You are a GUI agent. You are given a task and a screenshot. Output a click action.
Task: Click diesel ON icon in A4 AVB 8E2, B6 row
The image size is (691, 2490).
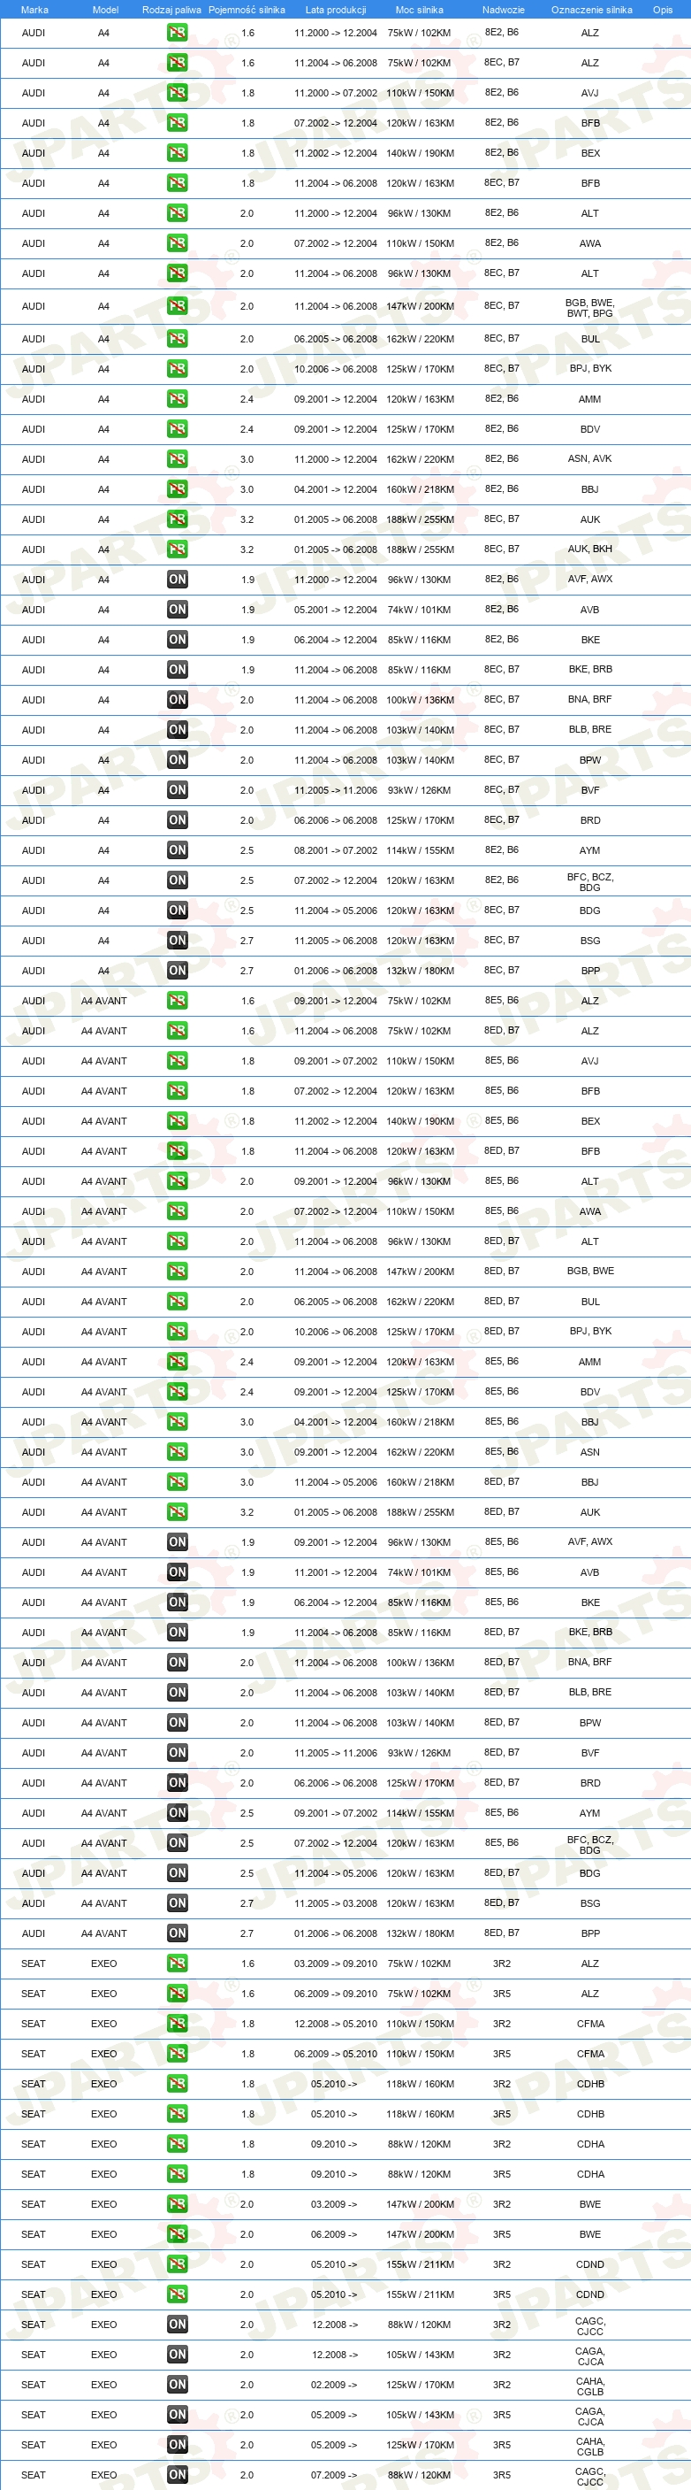[177, 610]
